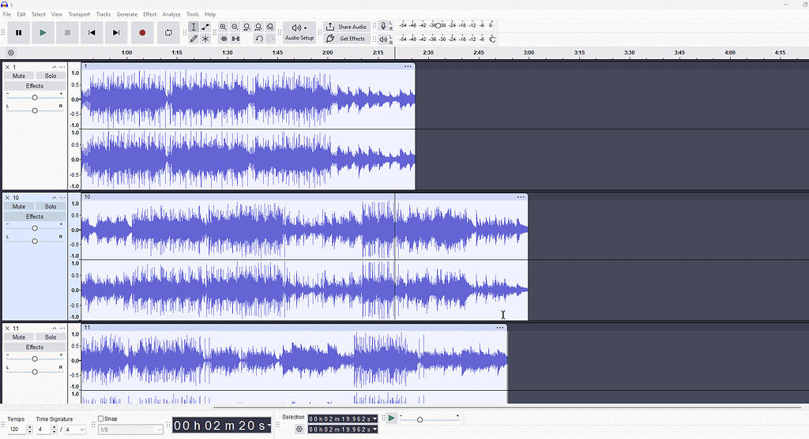Open the File menu
Viewport: 809px width, 439px height.
(x=6, y=14)
